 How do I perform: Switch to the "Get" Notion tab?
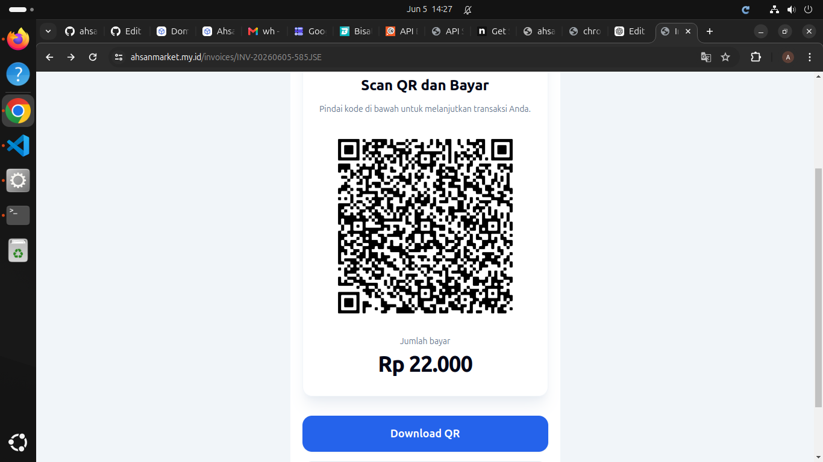tap(493, 31)
